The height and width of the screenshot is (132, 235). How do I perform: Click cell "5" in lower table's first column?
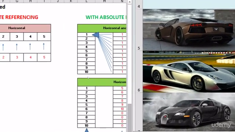(x=87, y=105)
